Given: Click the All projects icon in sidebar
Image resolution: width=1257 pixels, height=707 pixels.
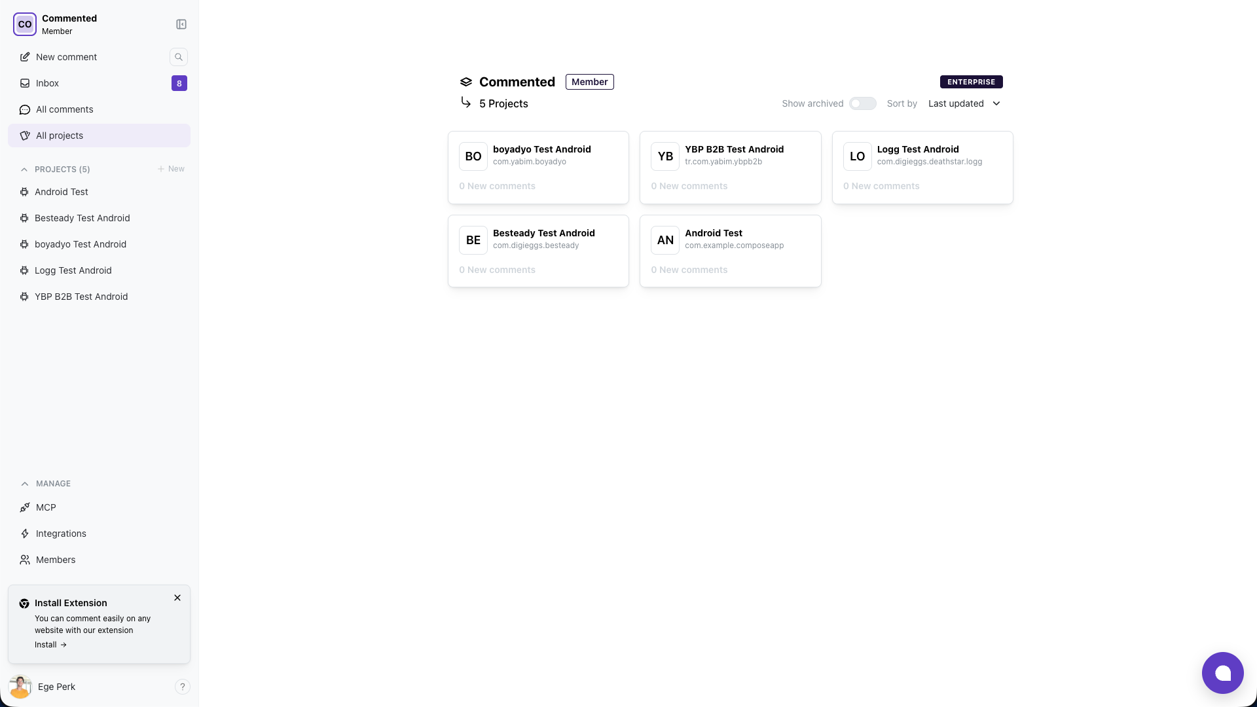Looking at the screenshot, I should tap(25, 136).
